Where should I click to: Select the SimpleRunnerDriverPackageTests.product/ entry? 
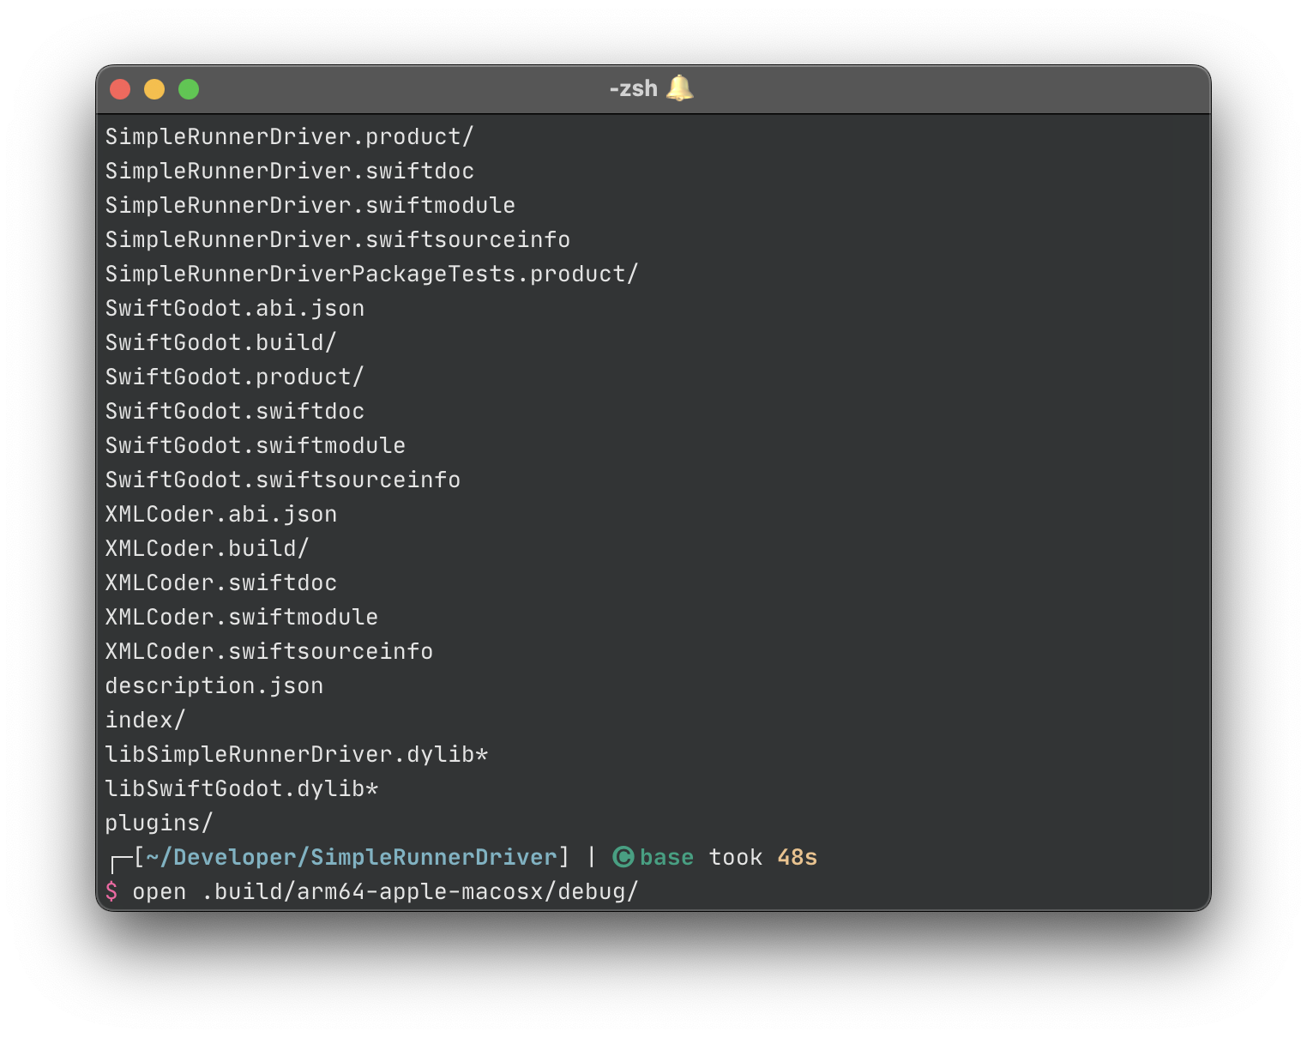371,273
